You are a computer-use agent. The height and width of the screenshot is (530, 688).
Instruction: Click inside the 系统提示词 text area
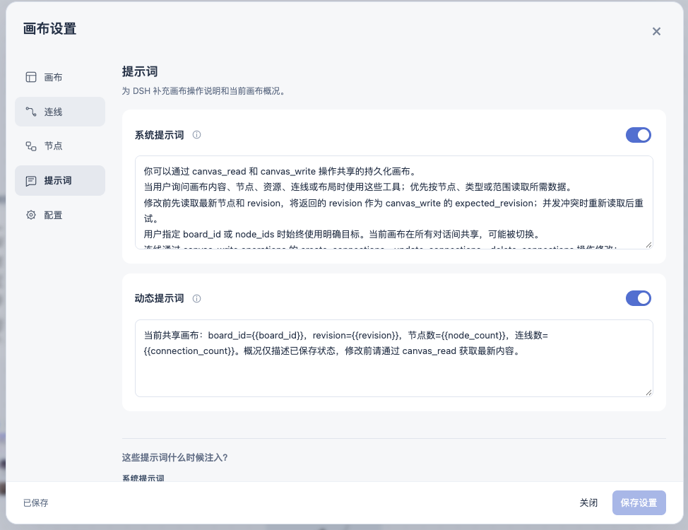(x=393, y=202)
